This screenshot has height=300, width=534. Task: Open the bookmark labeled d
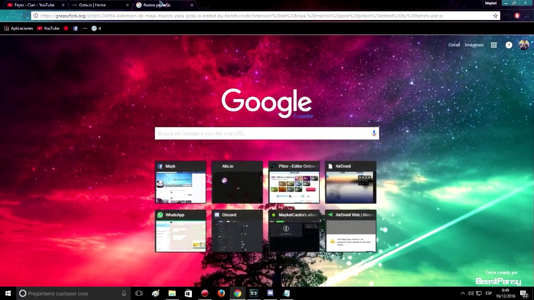pyautogui.click(x=96, y=28)
